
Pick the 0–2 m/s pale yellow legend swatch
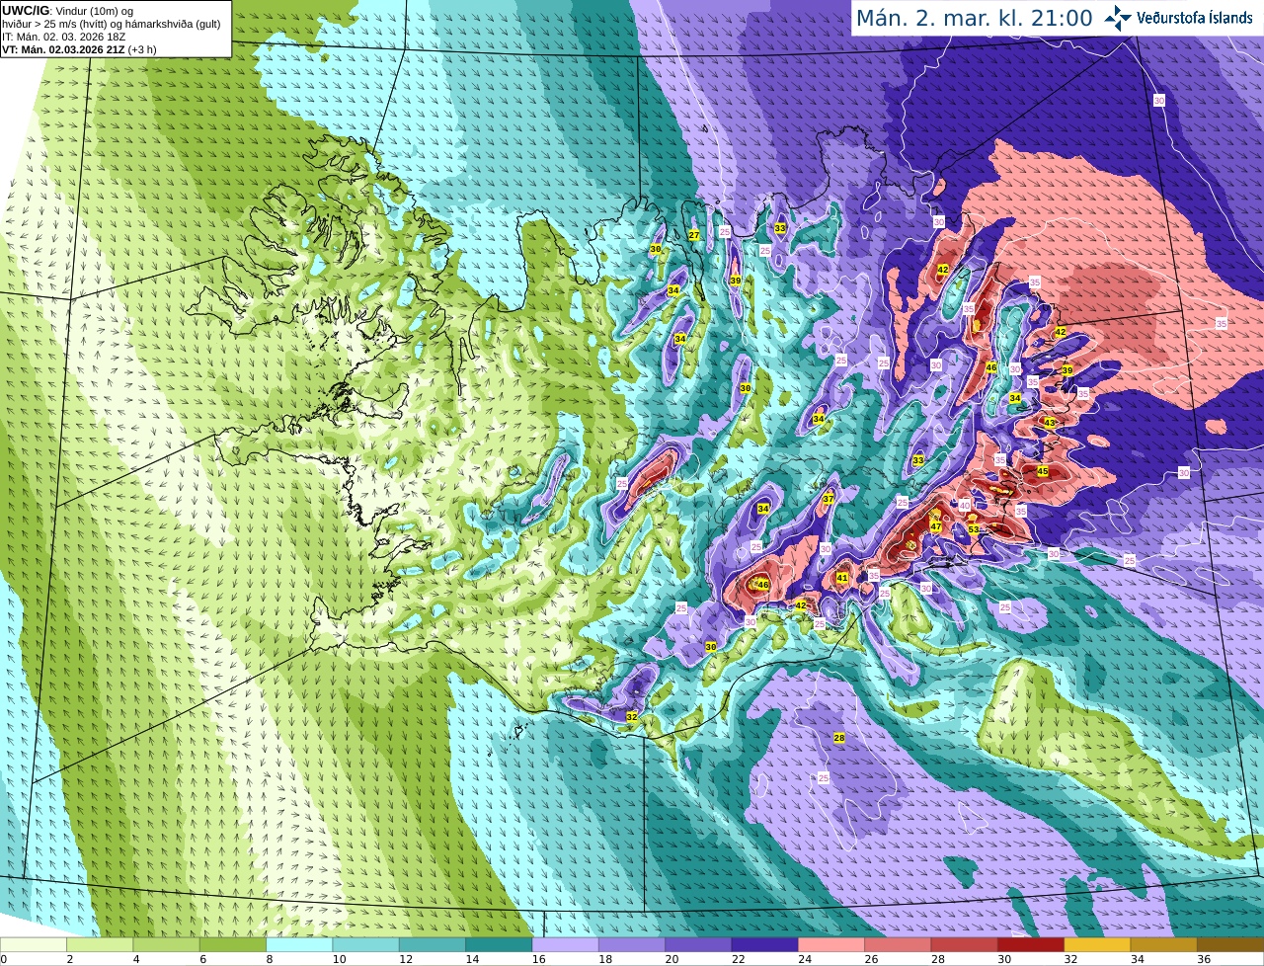[34, 944]
